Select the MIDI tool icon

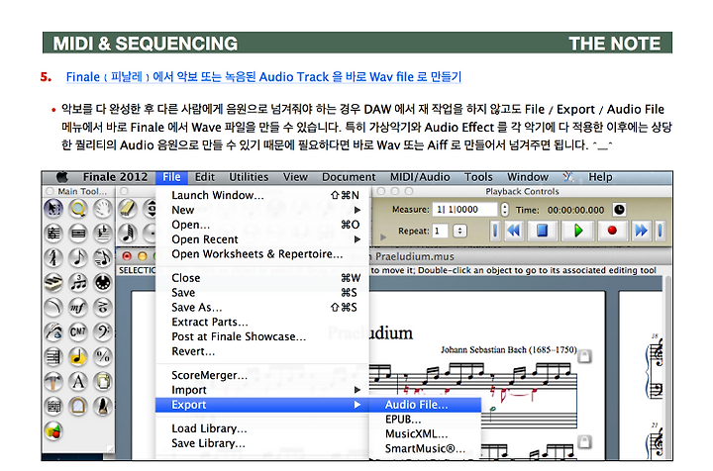coord(103,283)
